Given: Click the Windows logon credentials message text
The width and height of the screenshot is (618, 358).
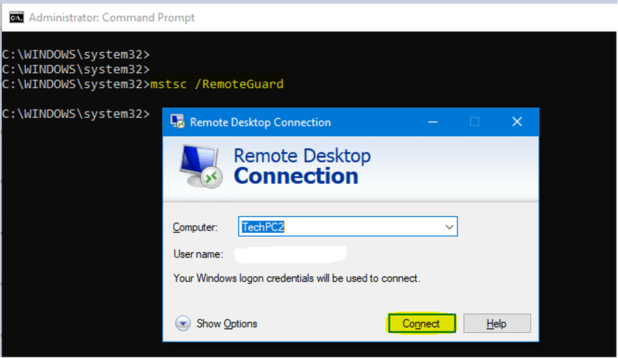Looking at the screenshot, I should (297, 278).
